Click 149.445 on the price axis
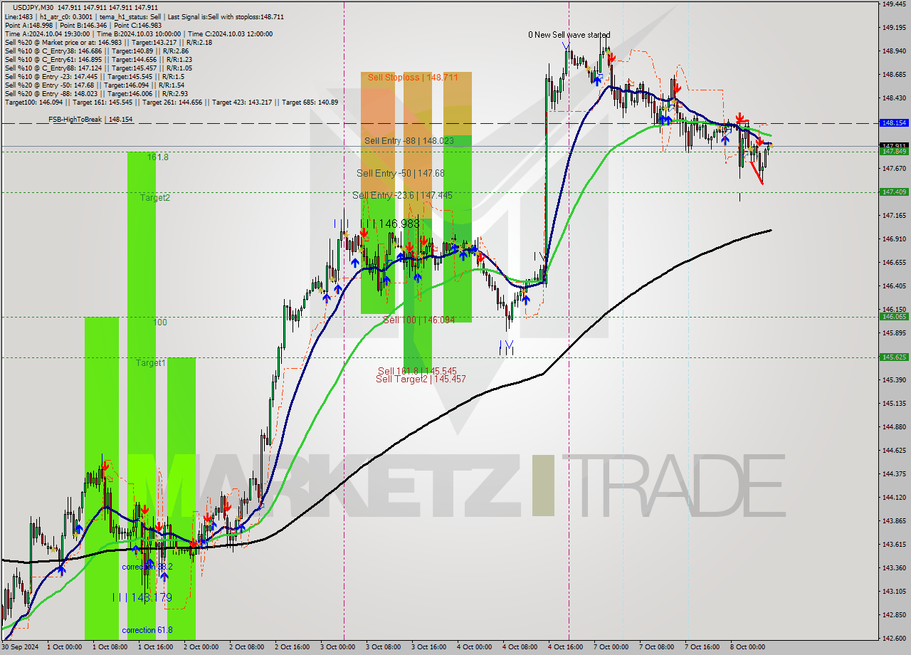911x655 pixels. 894,4
